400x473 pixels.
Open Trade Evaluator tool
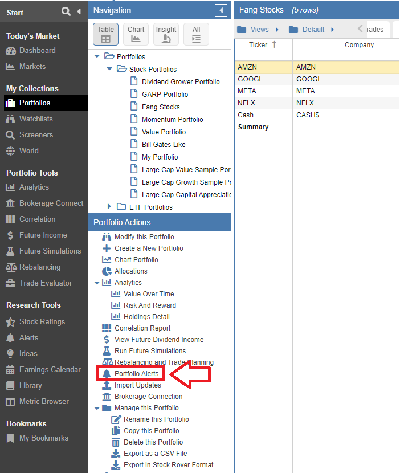(x=39, y=283)
